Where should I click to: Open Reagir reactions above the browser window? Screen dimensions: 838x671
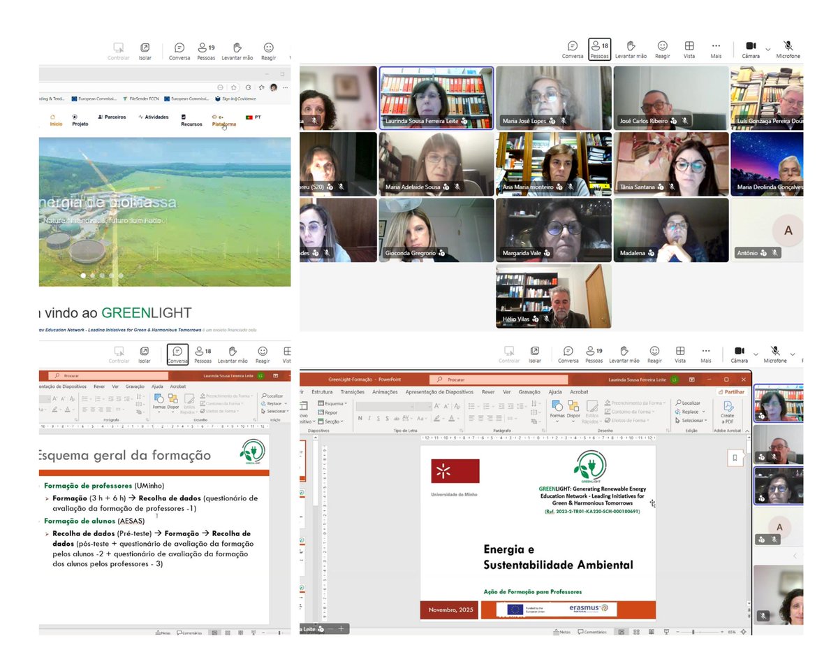268,51
